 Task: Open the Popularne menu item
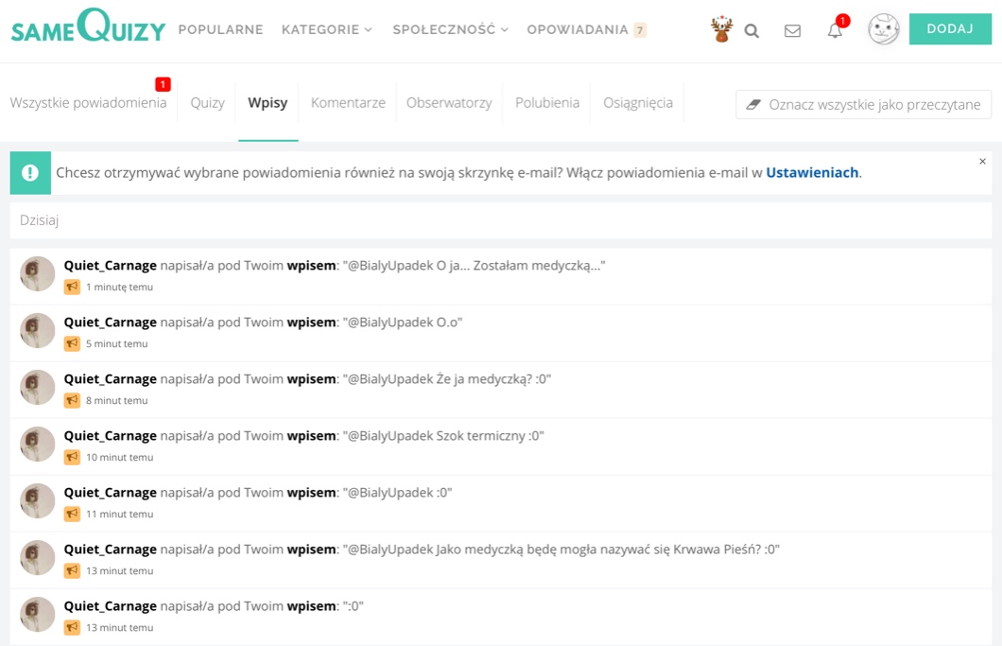point(220,29)
